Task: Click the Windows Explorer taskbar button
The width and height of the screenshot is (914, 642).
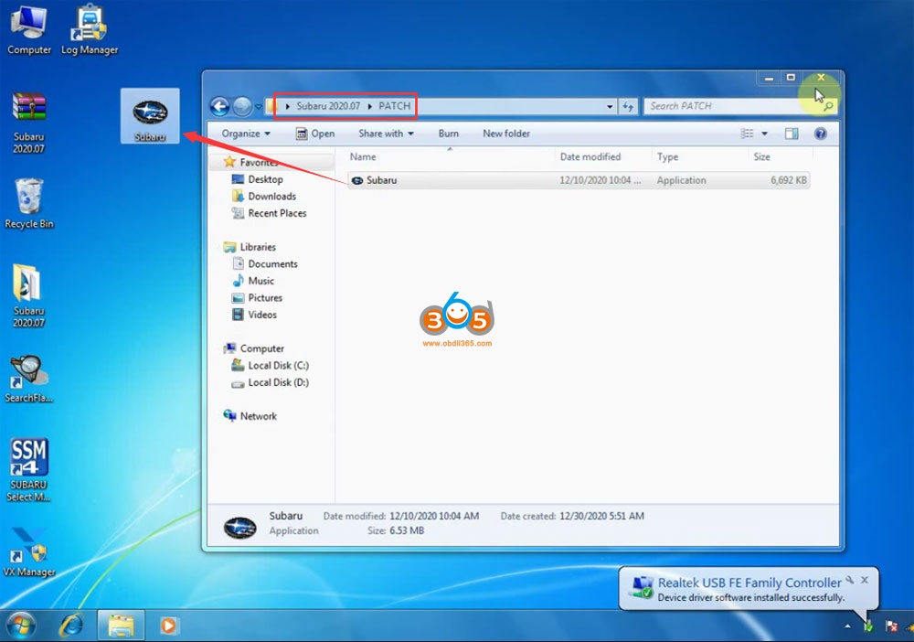Action: 121,626
